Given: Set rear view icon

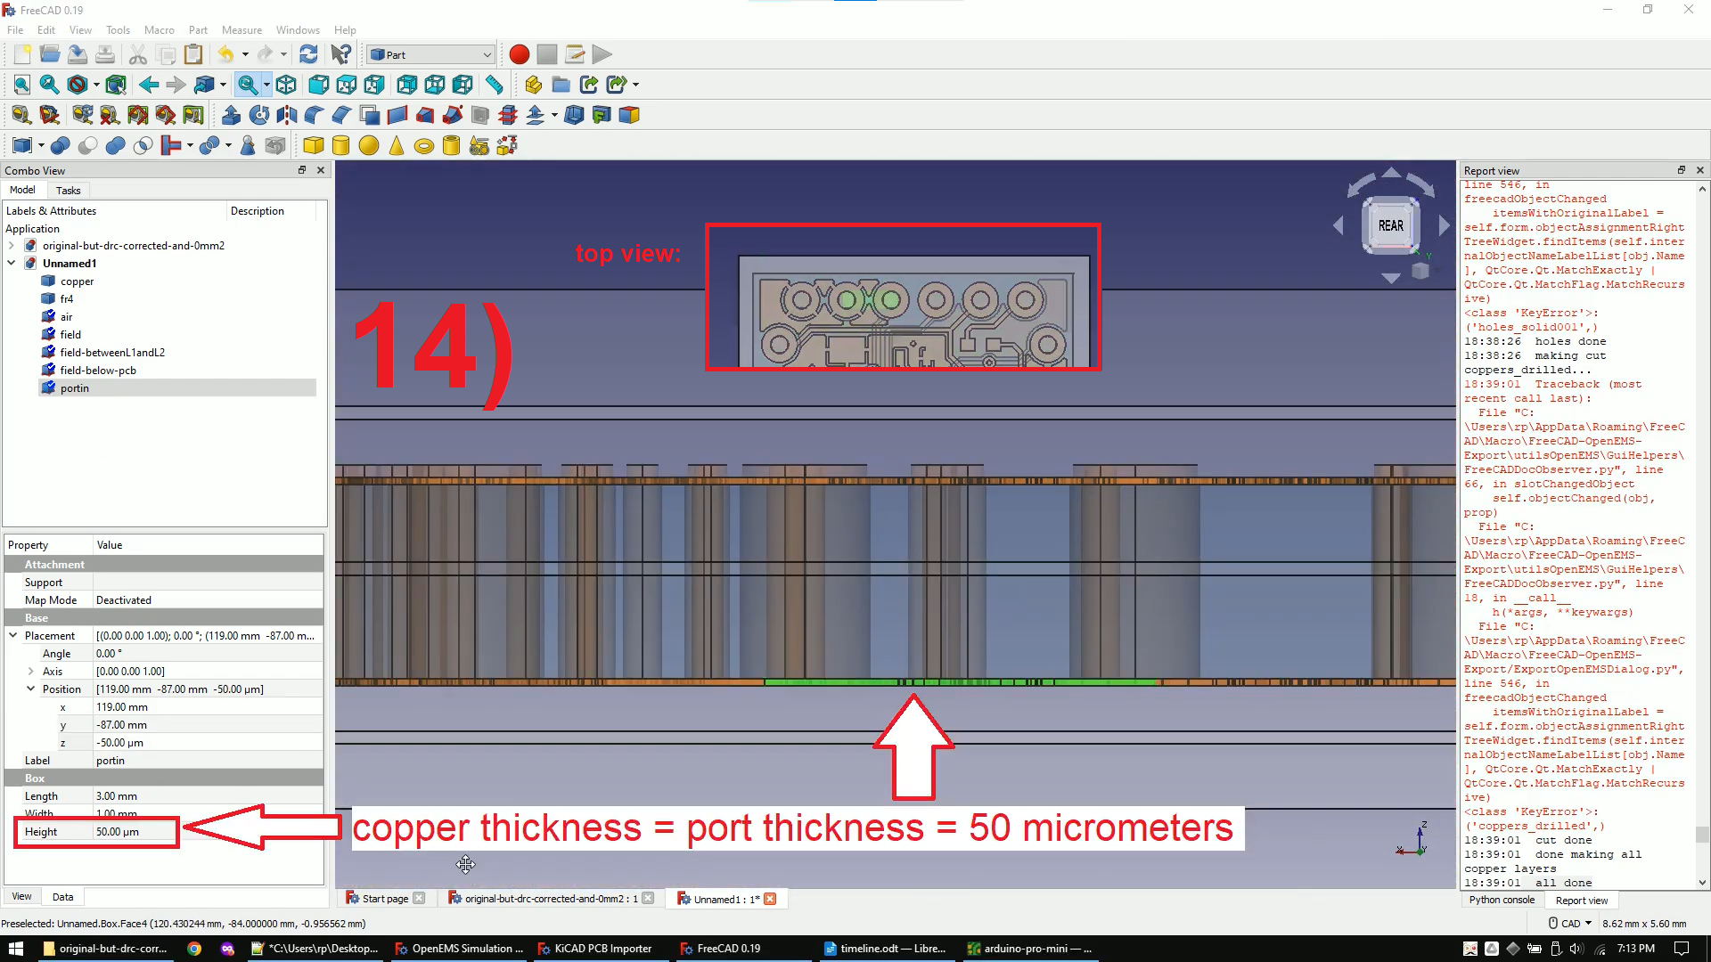Looking at the screenshot, I should 406,85.
